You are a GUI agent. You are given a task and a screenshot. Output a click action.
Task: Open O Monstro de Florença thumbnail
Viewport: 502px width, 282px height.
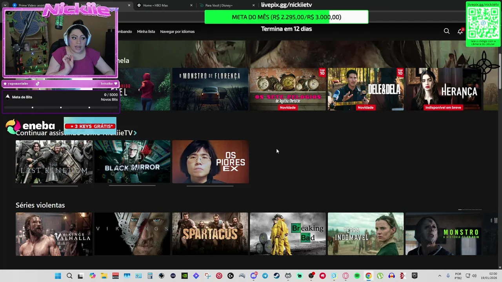tap(210, 89)
